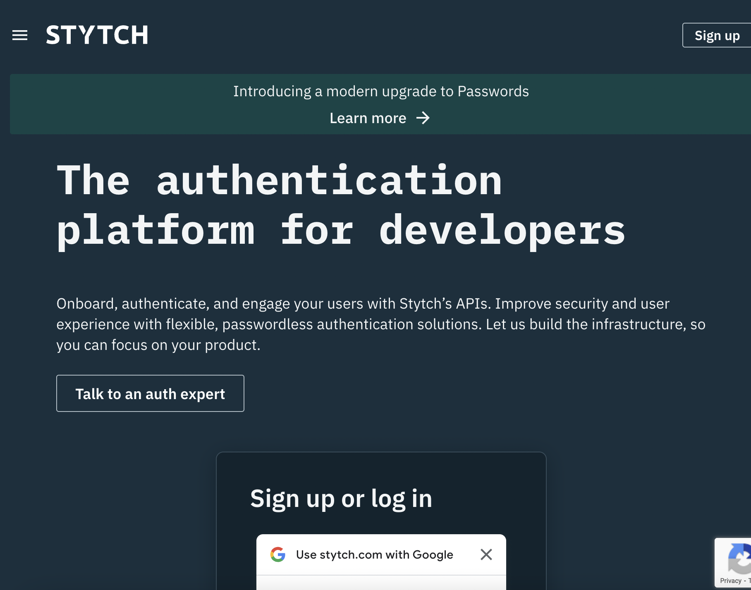Click 'Introducing a modern upgrade to Passwords' text
751x590 pixels.
click(381, 91)
